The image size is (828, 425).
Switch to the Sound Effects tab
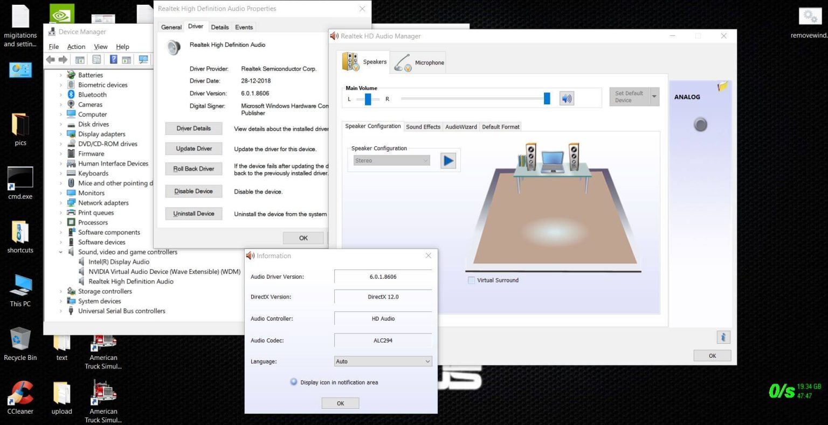click(x=423, y=126)
